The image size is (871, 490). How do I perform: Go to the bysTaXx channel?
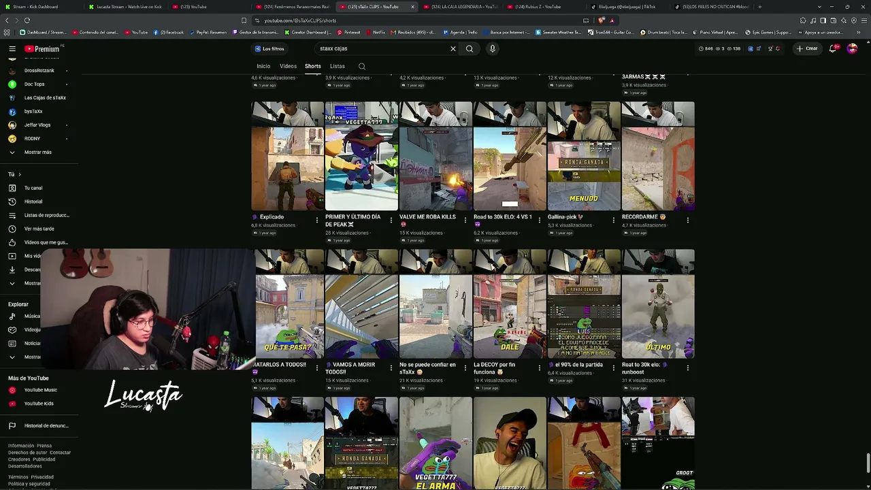(33, 112)
